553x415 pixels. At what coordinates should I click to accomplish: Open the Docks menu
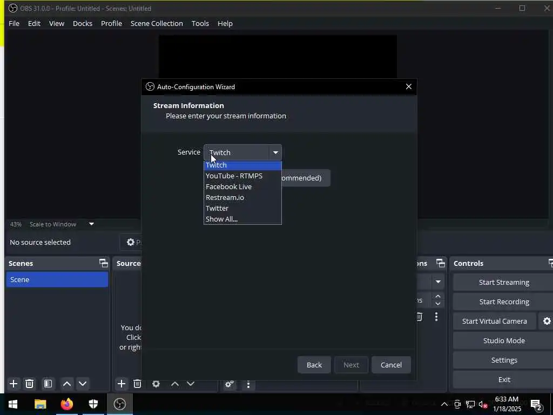(x=83, y=23)
